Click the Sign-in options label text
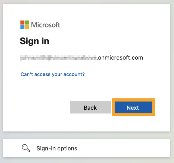The height and width of the screenshot is (163, 174). pyautogui.click(x=57, y=148)
